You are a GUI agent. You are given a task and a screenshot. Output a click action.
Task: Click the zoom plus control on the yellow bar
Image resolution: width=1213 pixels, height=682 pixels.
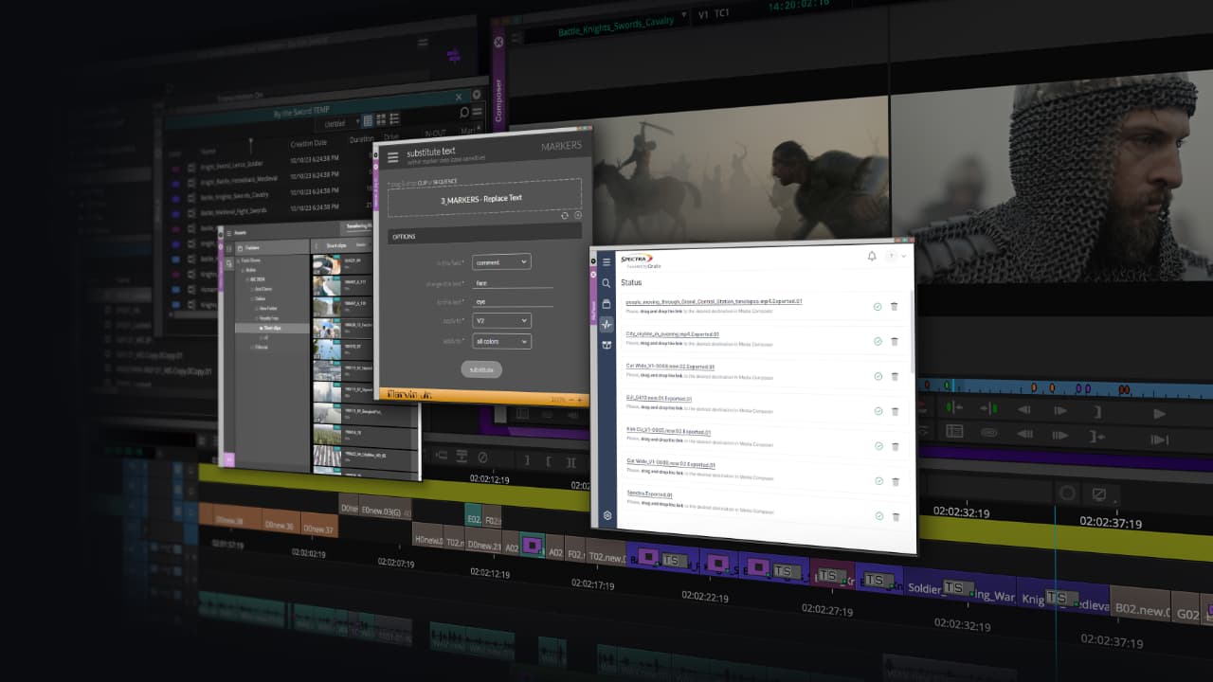tap(579, 400)
